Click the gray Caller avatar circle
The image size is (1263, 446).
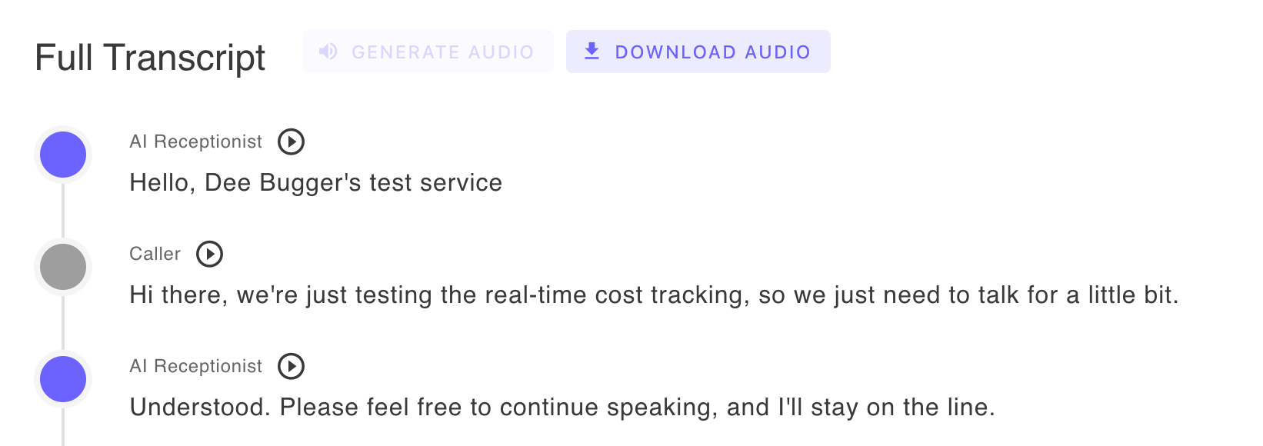click(x=63, y=266)
